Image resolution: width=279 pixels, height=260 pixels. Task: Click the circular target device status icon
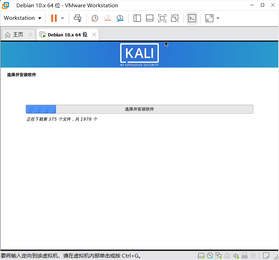pyautogui.click(x=253, y=256)
